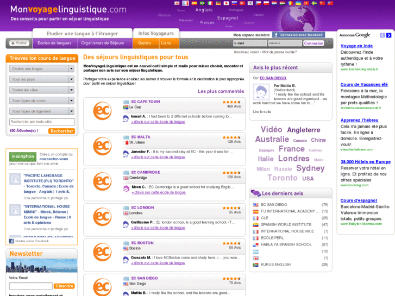The image size is (395, 296).
Task: Click the flag beside SPANISH WORLD INSTITUTE
Action: (x=255, y=225)
